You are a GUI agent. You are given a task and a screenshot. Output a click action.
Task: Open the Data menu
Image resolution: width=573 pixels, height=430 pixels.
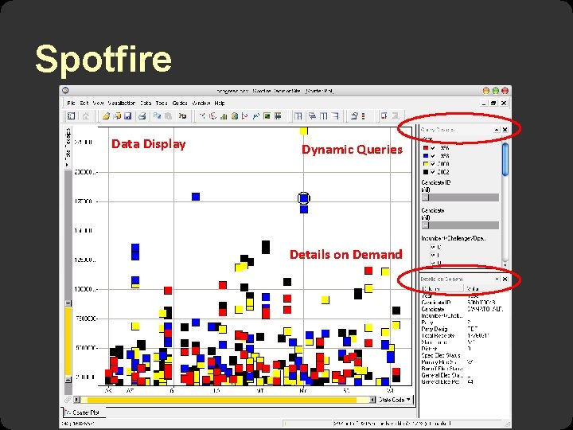tap(146, 103)
